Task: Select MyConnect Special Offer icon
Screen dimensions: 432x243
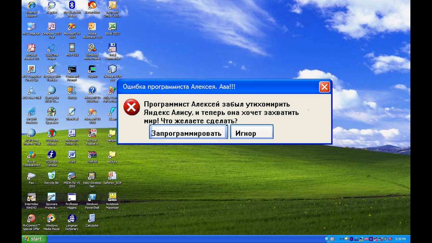Action: pos(31,222)
